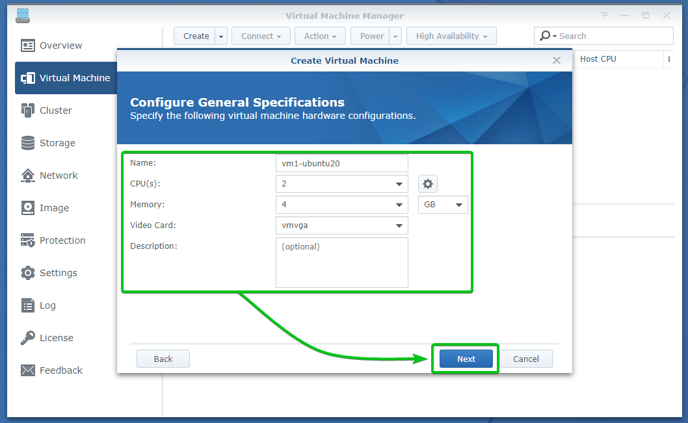Click the CPU advanced settings gear icon
Image resolution: width=688 pixels, height=423 pixels.
pyautogui.click(x=427, y=184)
